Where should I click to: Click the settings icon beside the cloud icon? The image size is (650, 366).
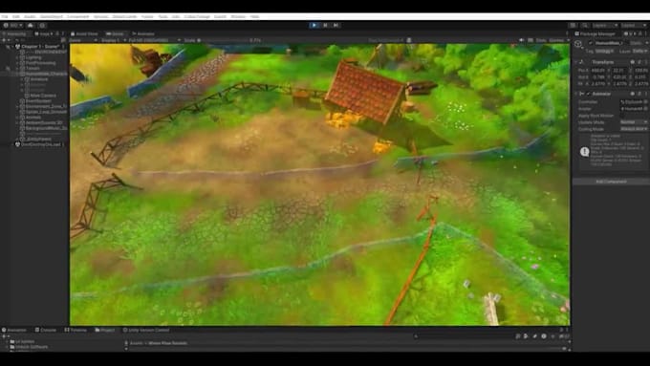tap(42, 25)
